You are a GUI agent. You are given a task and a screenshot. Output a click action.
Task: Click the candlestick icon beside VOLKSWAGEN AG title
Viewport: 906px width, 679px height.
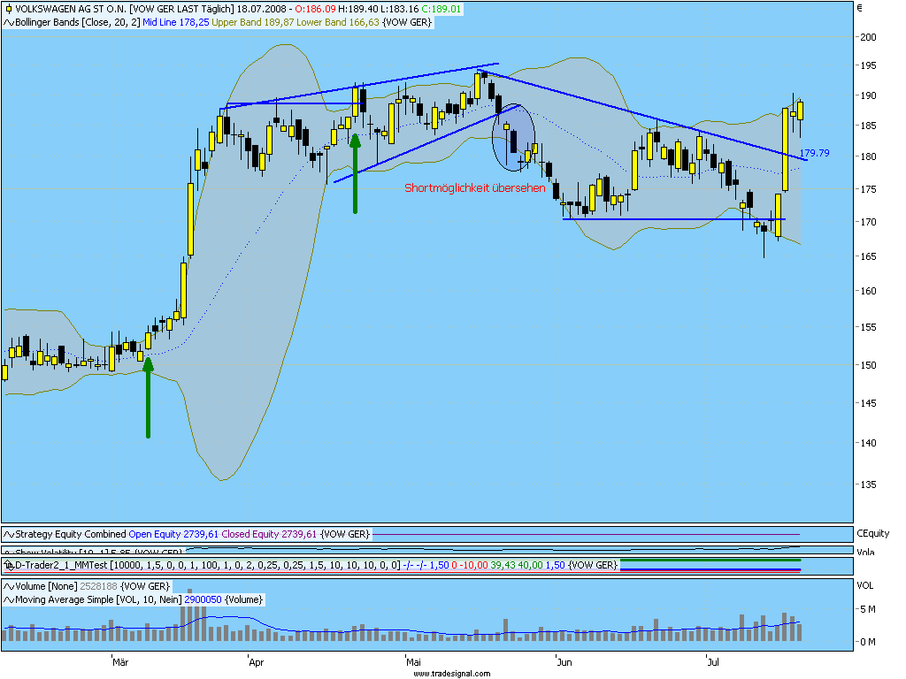pyautogui.click(x=8, y=9)
